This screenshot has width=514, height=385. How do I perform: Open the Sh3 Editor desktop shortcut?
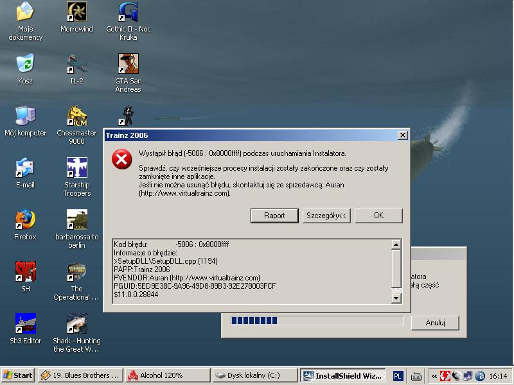click(x=25, y=329)
